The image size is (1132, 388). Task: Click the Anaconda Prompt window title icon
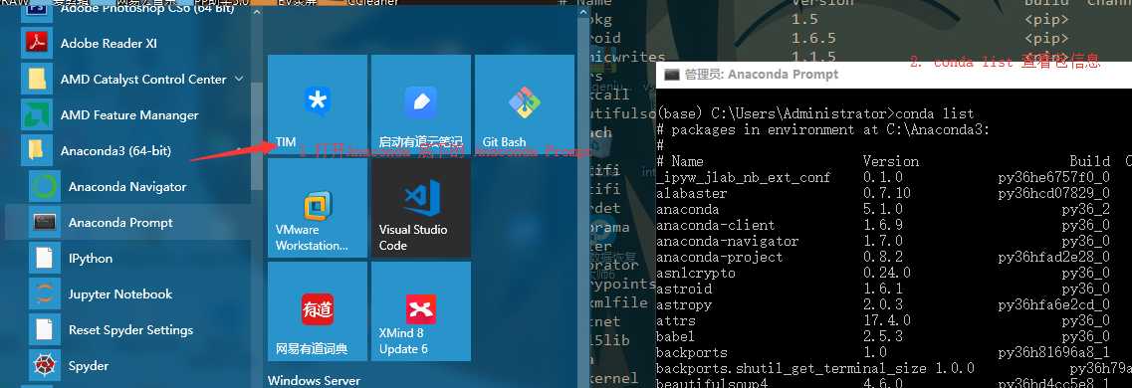coord(671,75)
